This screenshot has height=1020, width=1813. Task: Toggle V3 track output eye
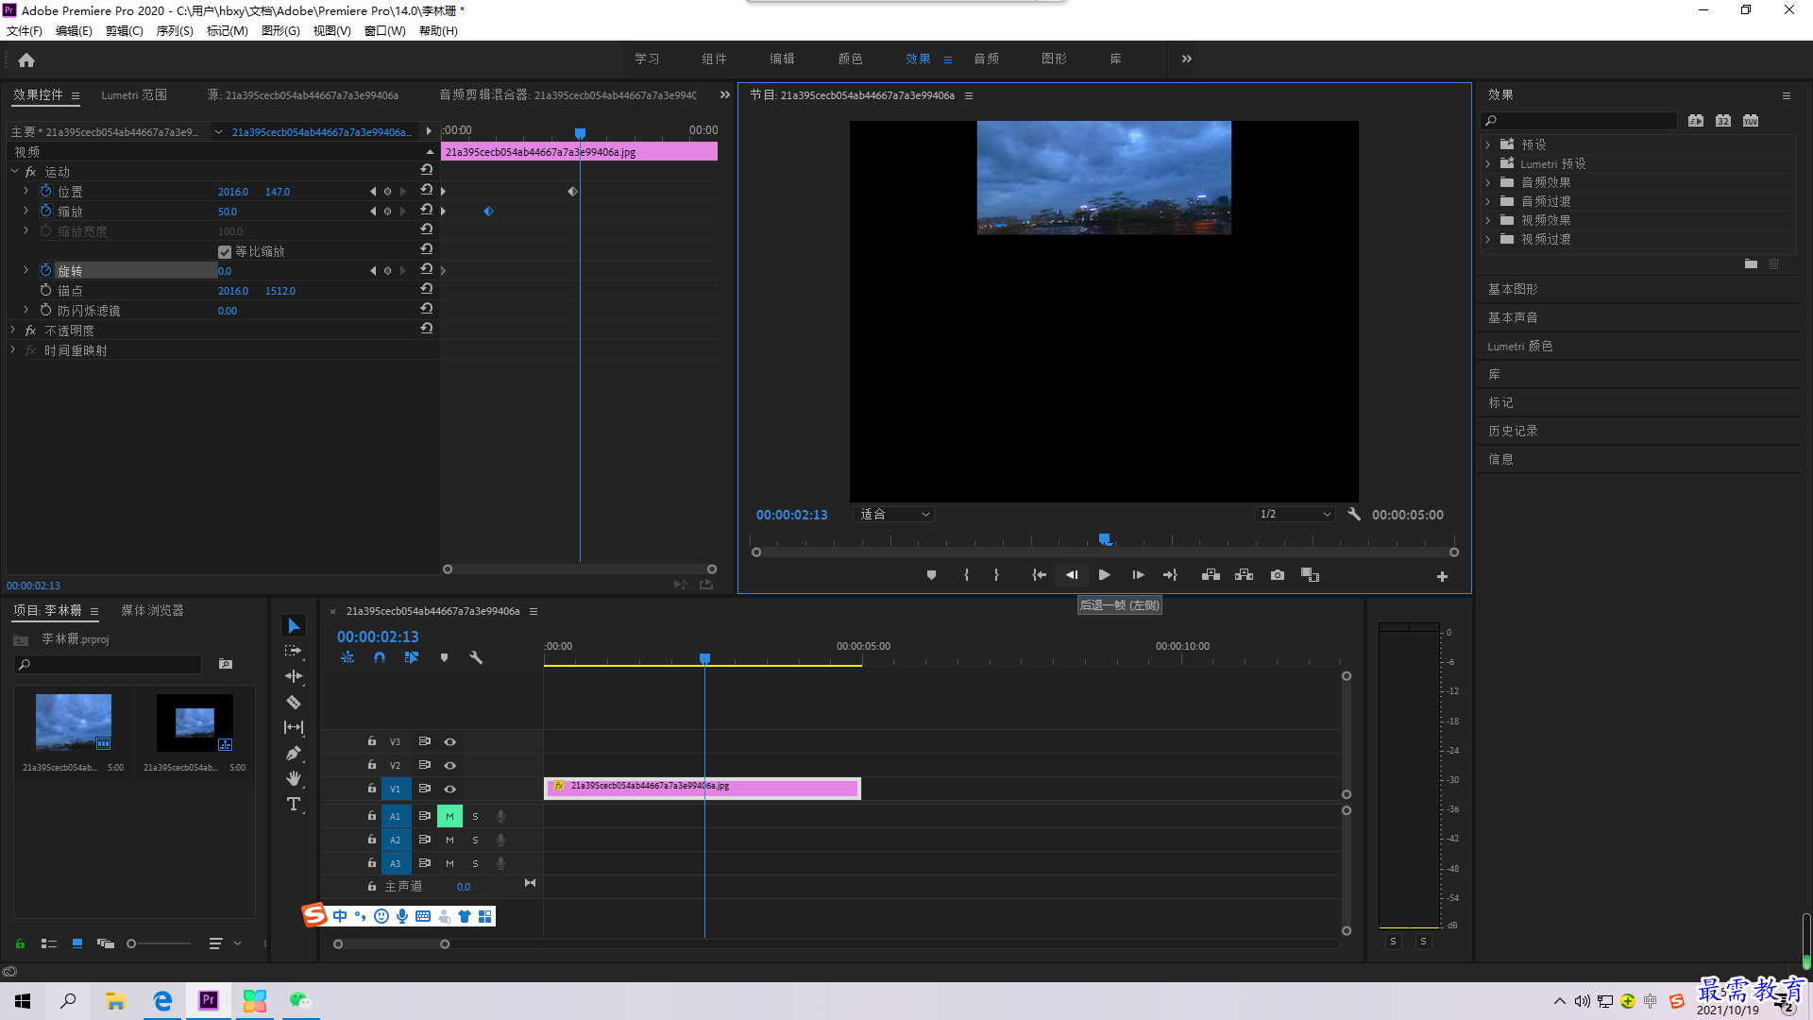[x=450, y=741]
